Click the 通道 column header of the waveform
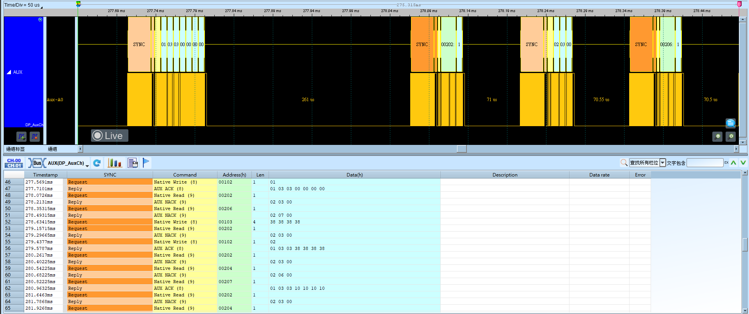Viewport: 749px width, 314px height. click(x=52, y=149)
